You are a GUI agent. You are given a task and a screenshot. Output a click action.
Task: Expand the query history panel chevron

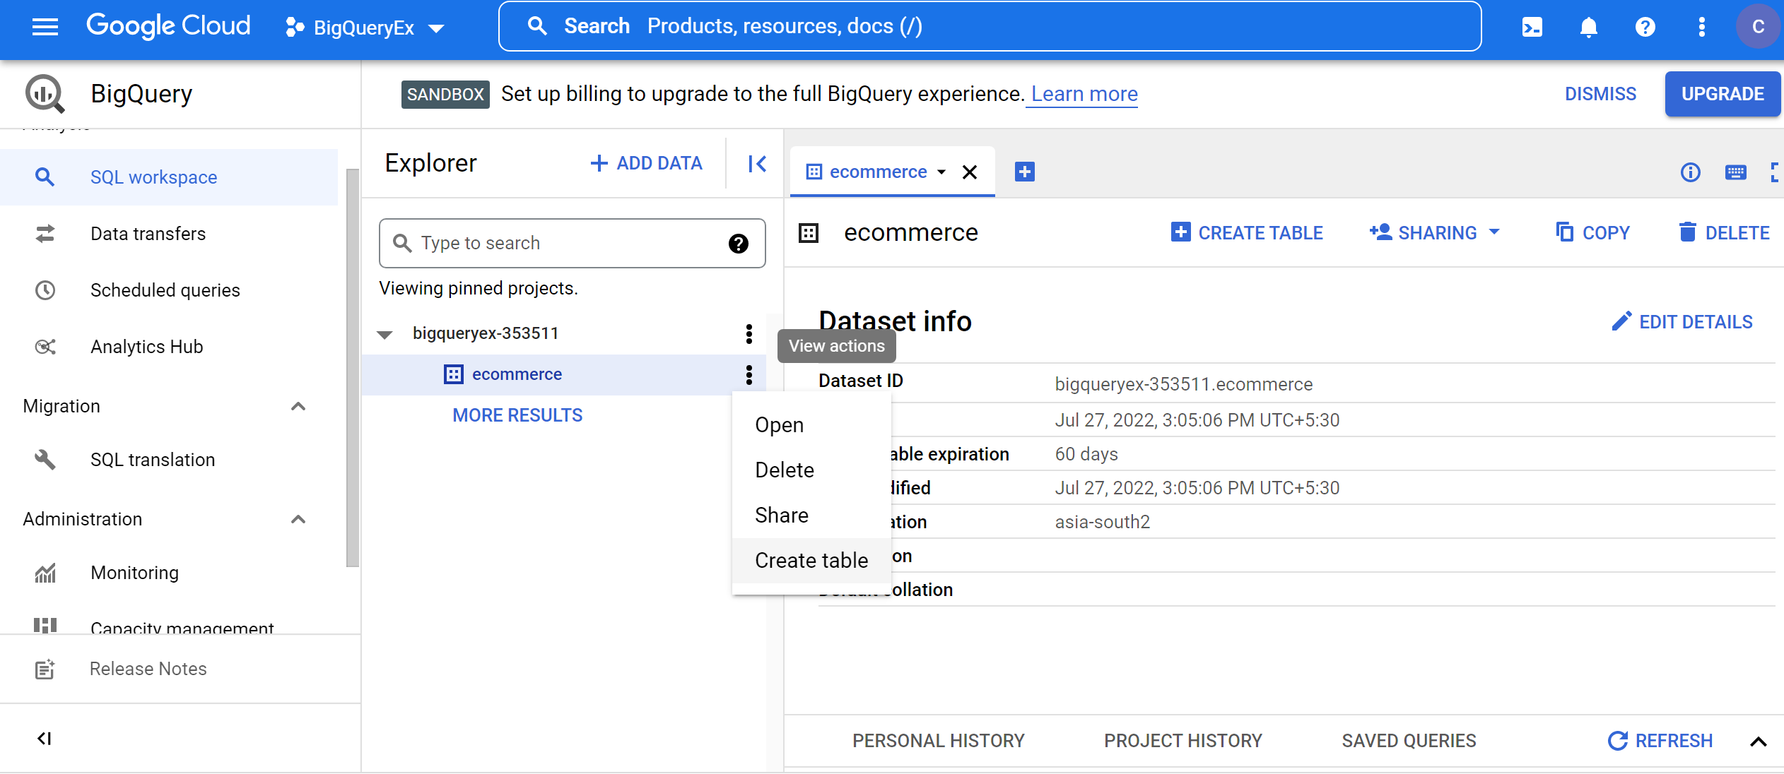(x=1759, y=742)
